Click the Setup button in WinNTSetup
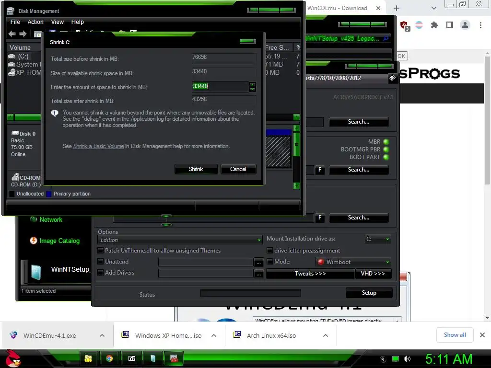 click(x=369, y=293)
